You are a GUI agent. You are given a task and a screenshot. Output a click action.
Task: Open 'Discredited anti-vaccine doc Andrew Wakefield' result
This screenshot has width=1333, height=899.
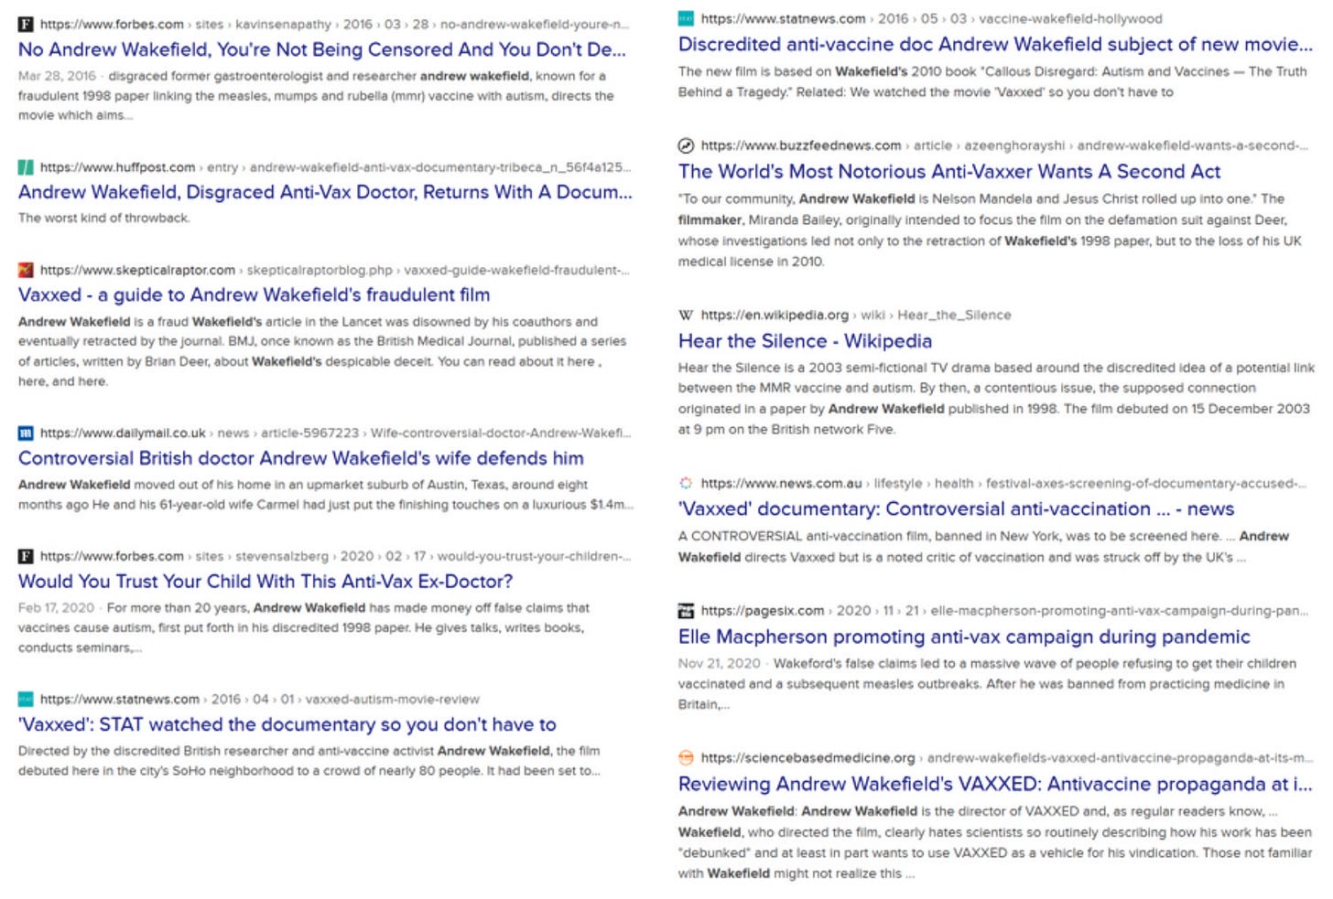click(x=995, y=44)
